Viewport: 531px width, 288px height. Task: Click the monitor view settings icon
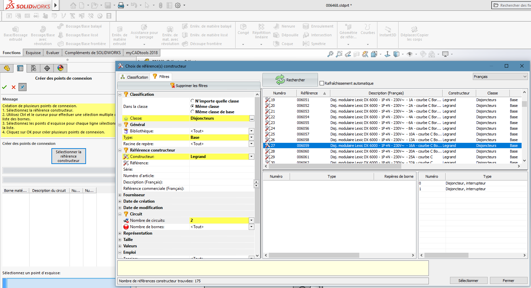(x=446, y=54)
